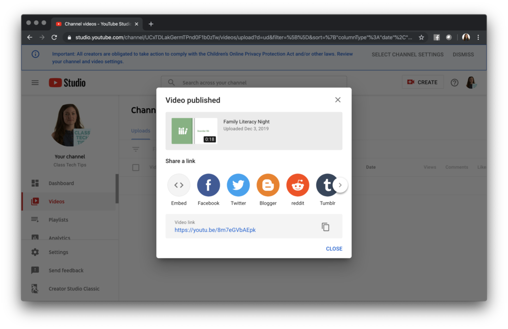Copy the video link with copy icon
Image resolution: width=508 pixels, height=329 pixels.
[x=325, y=227]
